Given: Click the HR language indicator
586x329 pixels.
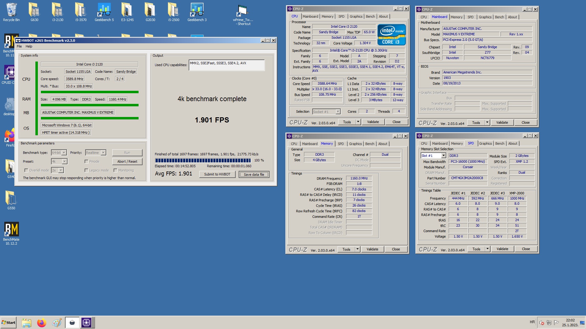Looking at the screenshot, I should (x=532, y=322).
